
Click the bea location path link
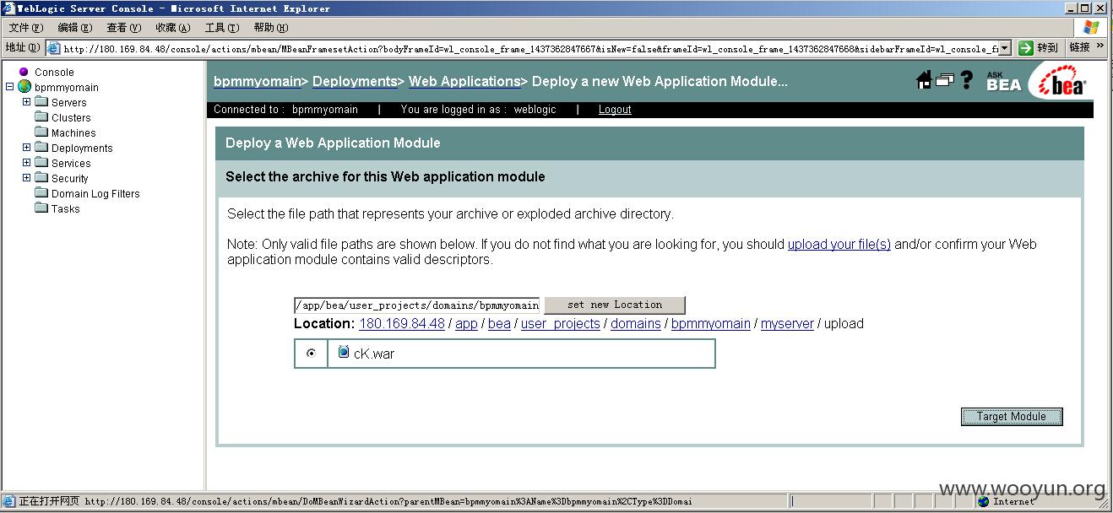[x=499, y=324]
